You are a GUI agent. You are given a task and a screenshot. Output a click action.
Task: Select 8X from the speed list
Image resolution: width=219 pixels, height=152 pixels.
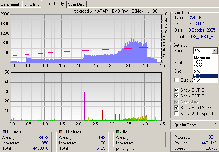coord(197,71)
